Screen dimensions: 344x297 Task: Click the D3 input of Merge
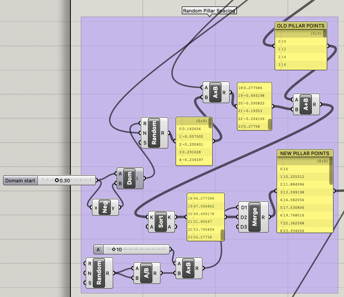(244, 227)
